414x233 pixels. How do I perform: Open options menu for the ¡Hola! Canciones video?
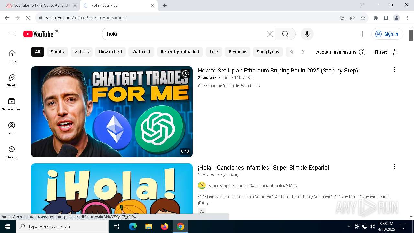coord(394,166)
